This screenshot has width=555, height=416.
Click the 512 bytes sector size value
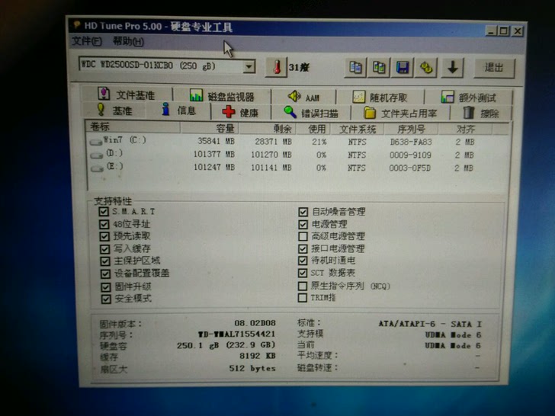[x=252, y=368]
